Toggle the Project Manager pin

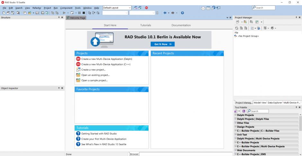pos(297,17)
